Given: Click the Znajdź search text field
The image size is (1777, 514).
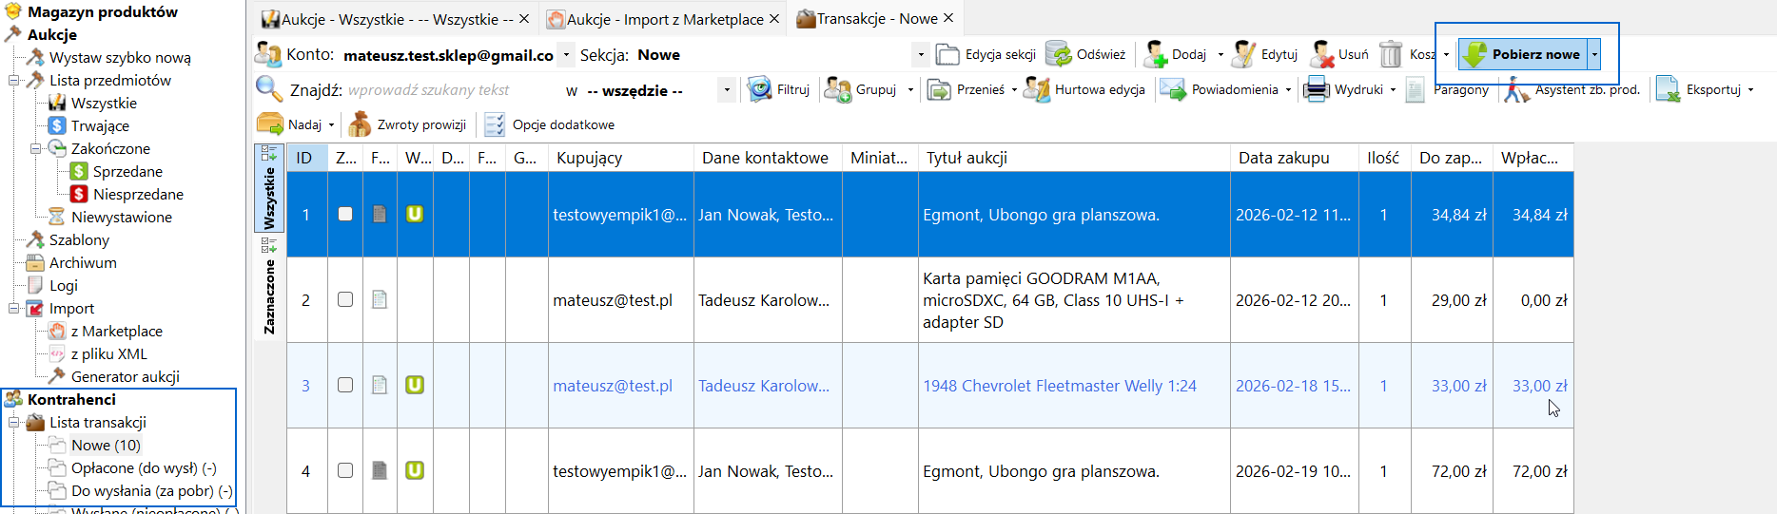Looking at the screenshot, I should [452, 90].
